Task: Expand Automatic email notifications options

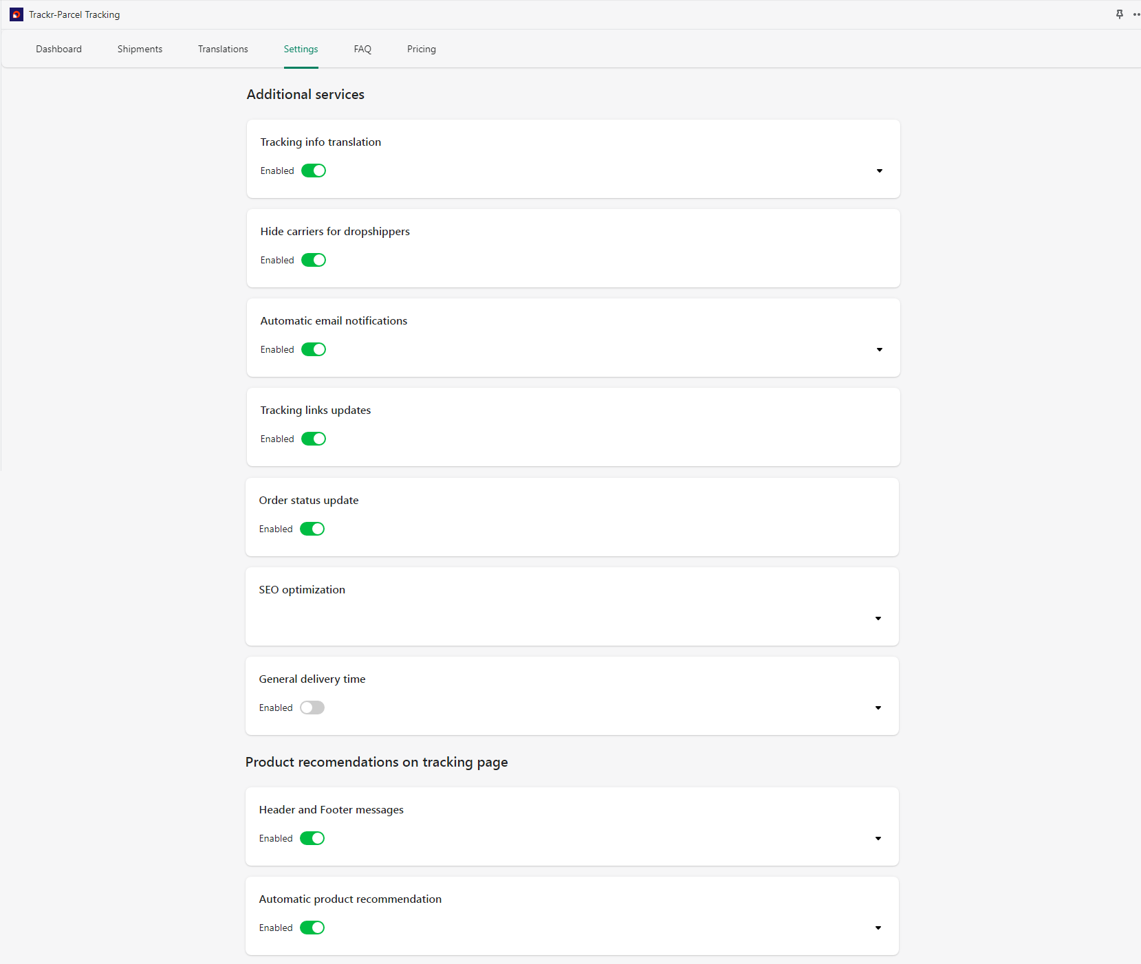Action: click(879, 349)
